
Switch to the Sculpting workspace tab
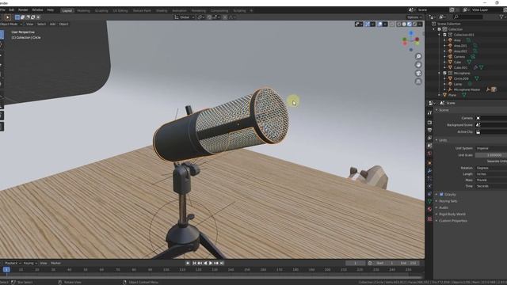pyautogui.click(x=101, y=10)
